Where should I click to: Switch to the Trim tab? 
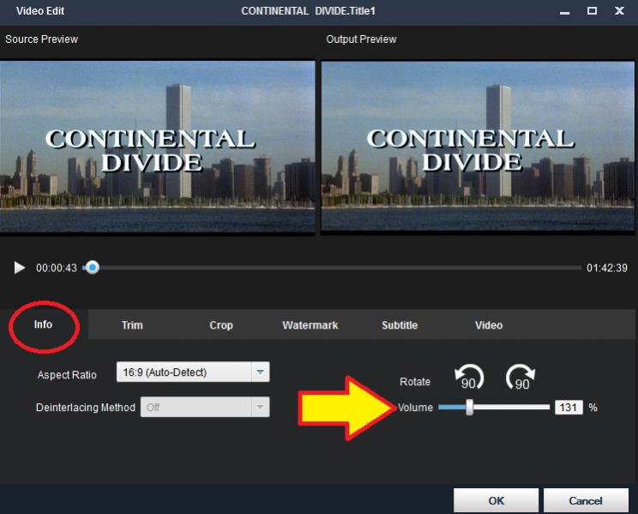[132, 325]
